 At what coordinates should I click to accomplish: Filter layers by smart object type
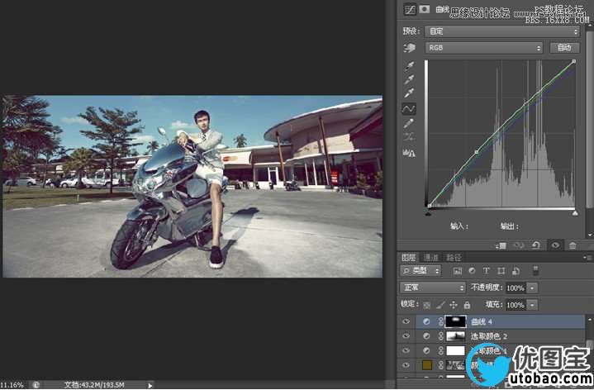[x=516, y=271]
